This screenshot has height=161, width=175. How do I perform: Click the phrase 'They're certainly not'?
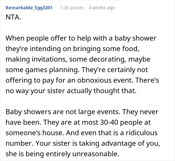click(115, 70)
